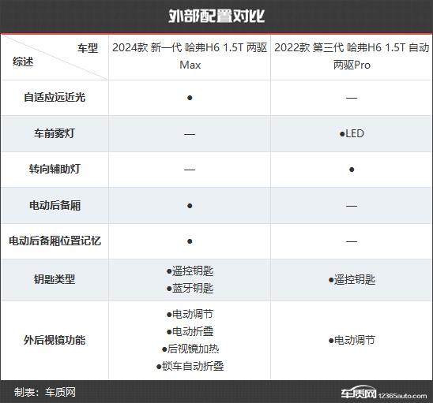Screen dimensions: 433x403
Task: Click the •LED cell in 车前雾灯 row
Action: (x=352, y=134)
